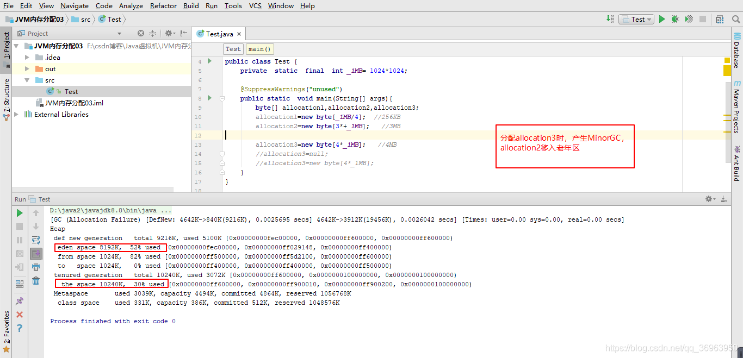This screenshot has width=743, height=358.
Task: Move down stack trace arrow
Action: (36, 227)
